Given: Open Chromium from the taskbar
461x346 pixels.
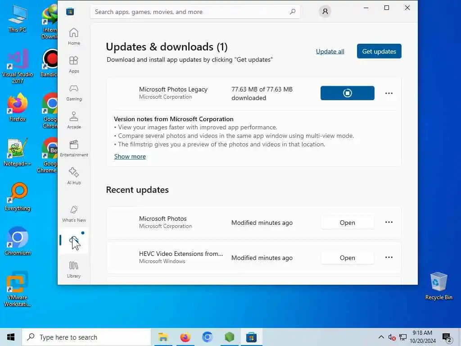Looking at the screenshot, I should click(207, 337).
